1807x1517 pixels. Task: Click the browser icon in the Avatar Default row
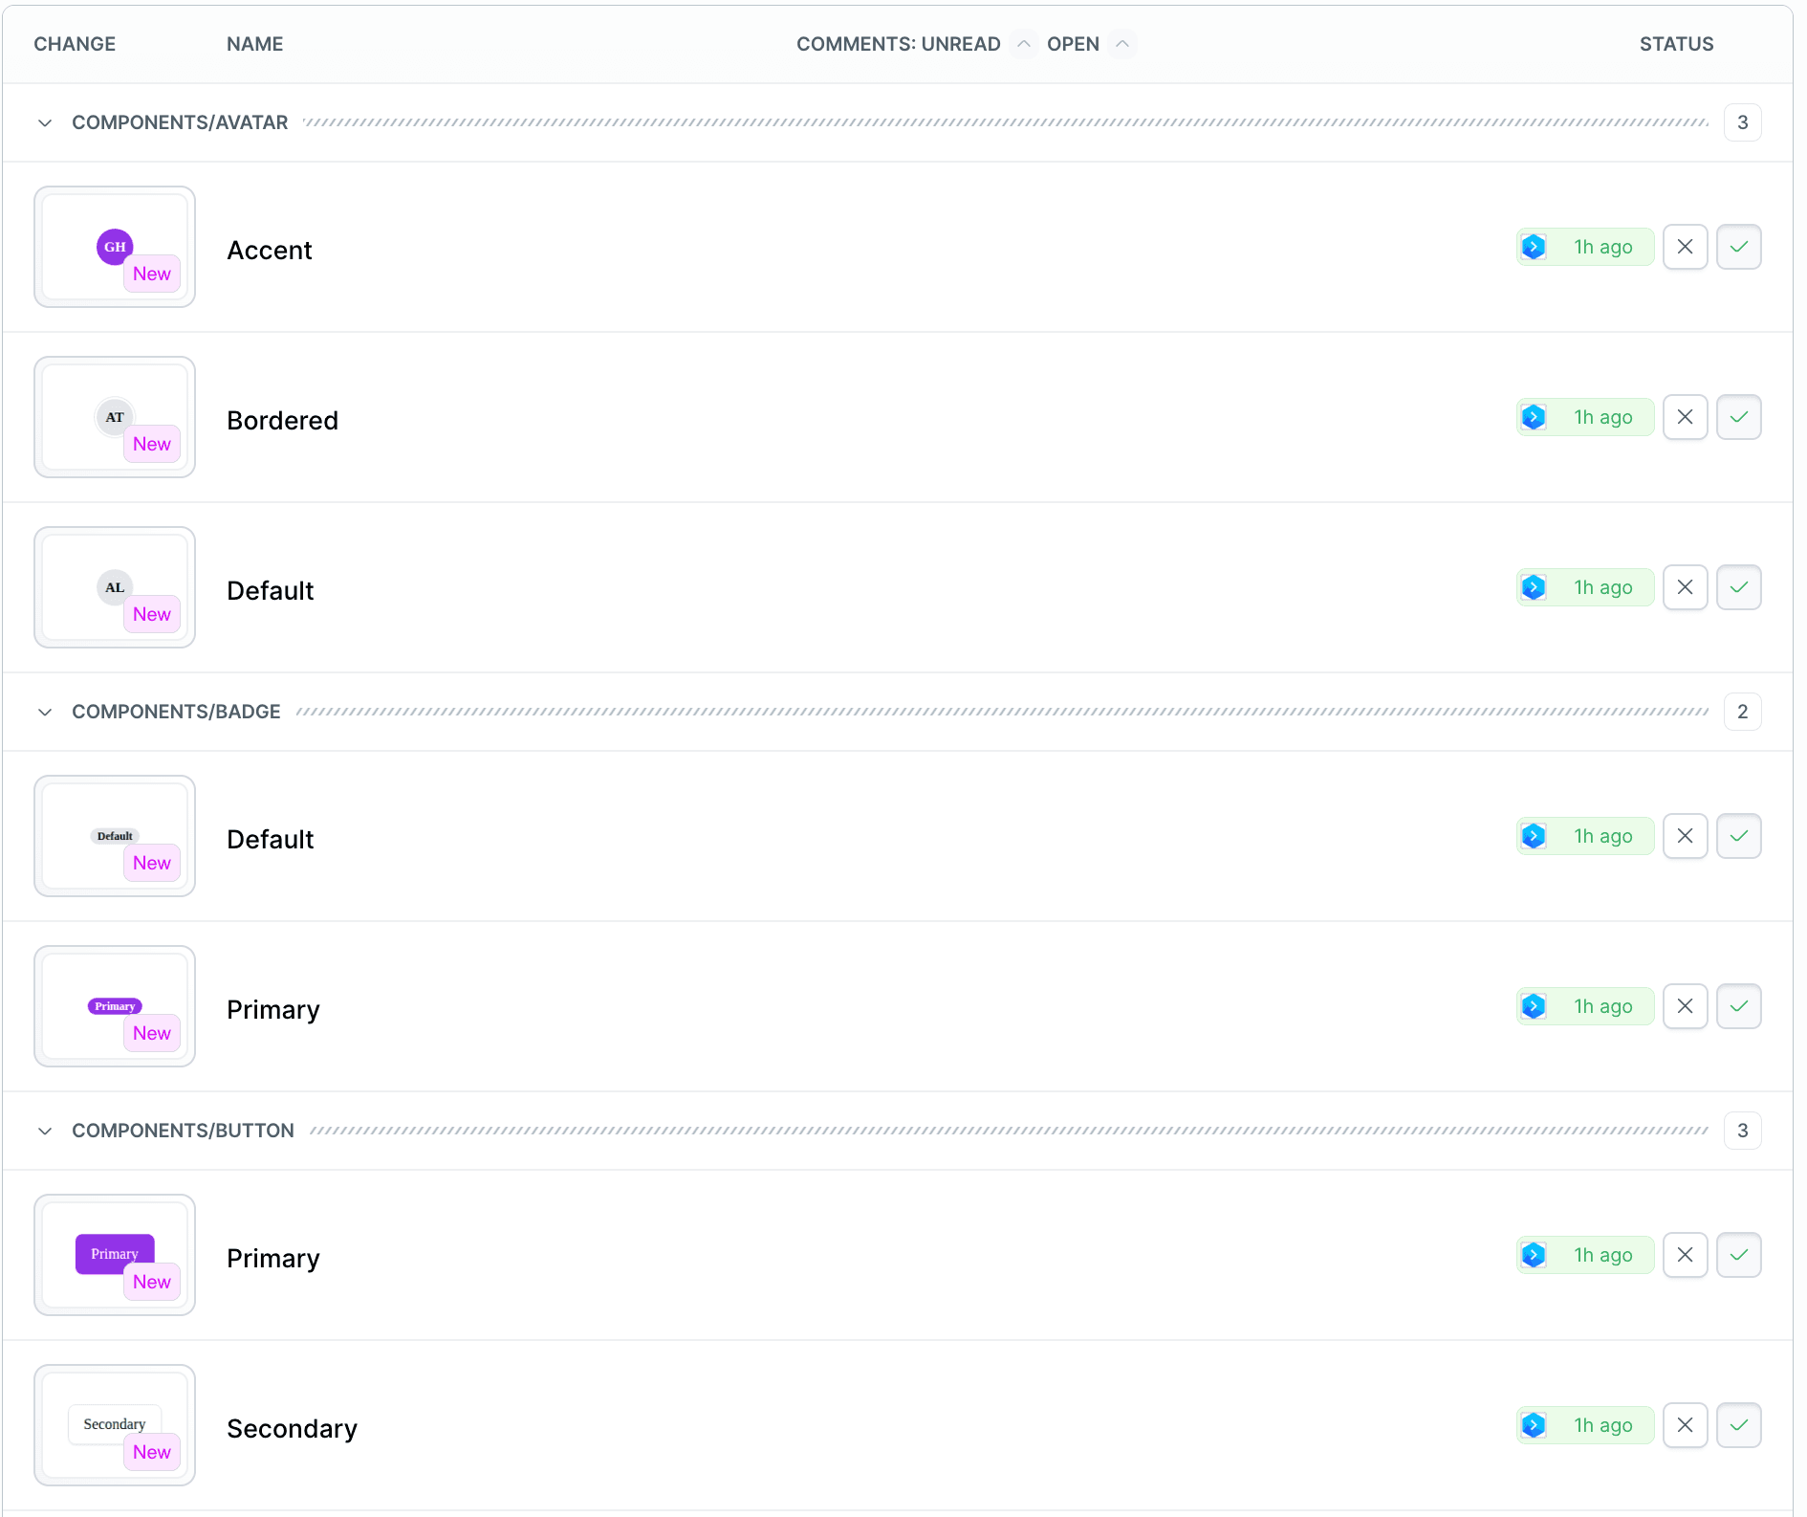click(x=1534, y=587)
